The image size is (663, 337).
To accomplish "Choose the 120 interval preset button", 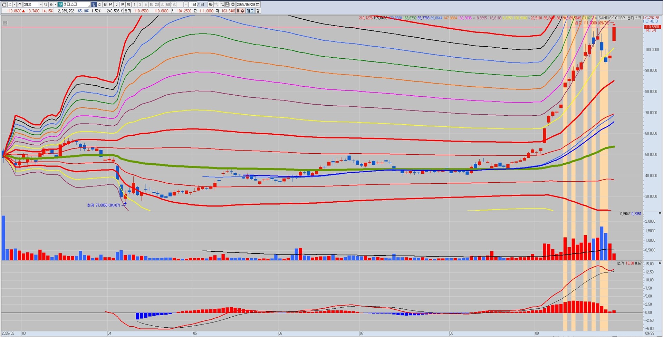I will pos(174,4).
